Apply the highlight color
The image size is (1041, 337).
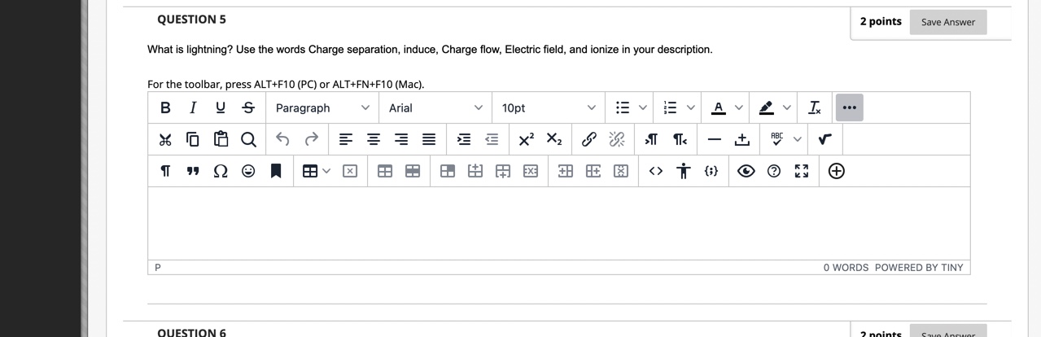(767, 108)
